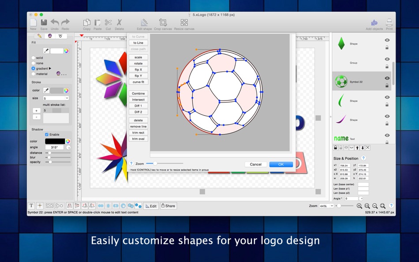Image resolution: width=419 pixels, height=262 pixels.
Task: Select the Text tool in bottom toolbar
Action: [31, 206]
